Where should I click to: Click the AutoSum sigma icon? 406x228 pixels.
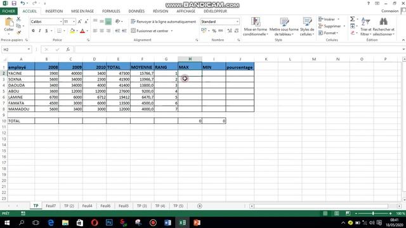point(353,19)
